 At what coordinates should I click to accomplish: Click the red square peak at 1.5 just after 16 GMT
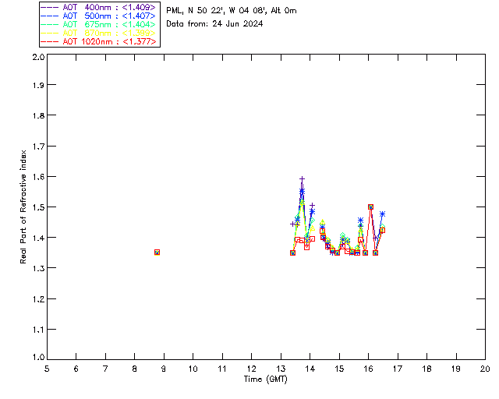coord(370,207)
